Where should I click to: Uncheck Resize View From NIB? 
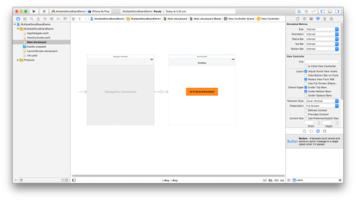tap(306, 79)
